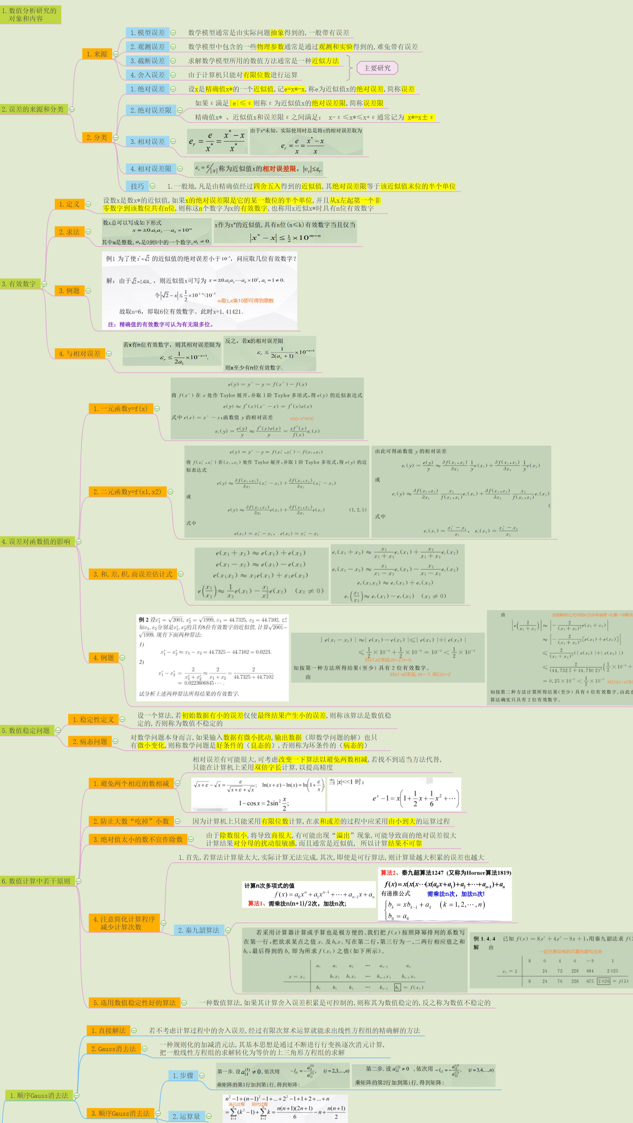Screen dimensions: 633x1123
Task: Select the '3. 绝对值太小的数不宜作除数' node
Action: (x=138, y=839)
